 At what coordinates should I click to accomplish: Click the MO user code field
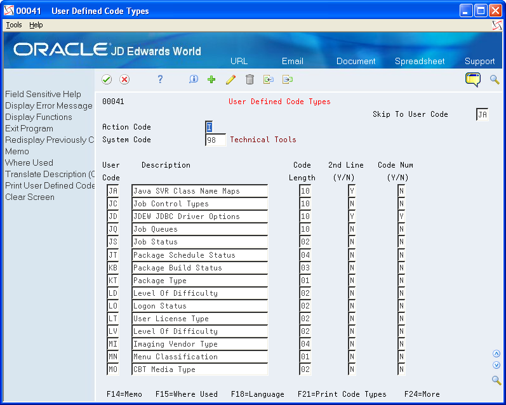(x=113, y=369)
